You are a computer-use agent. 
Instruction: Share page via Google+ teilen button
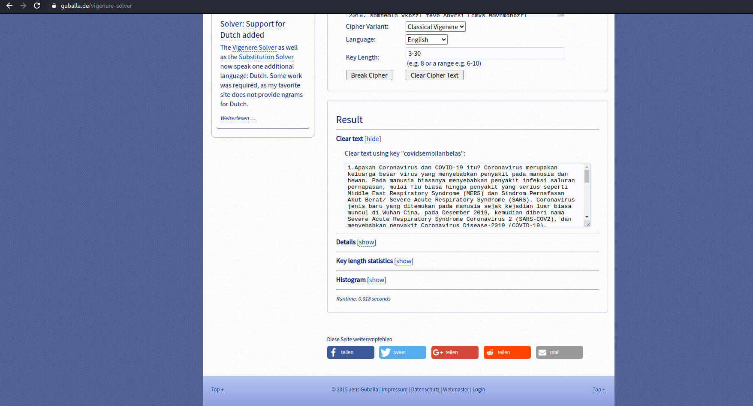(x=455, y=352)
